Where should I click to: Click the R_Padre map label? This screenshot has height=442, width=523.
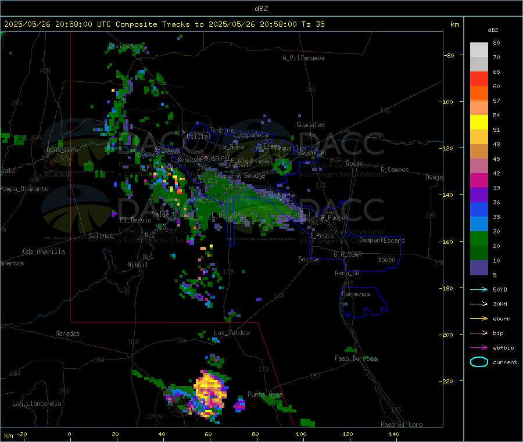[333, 218]
